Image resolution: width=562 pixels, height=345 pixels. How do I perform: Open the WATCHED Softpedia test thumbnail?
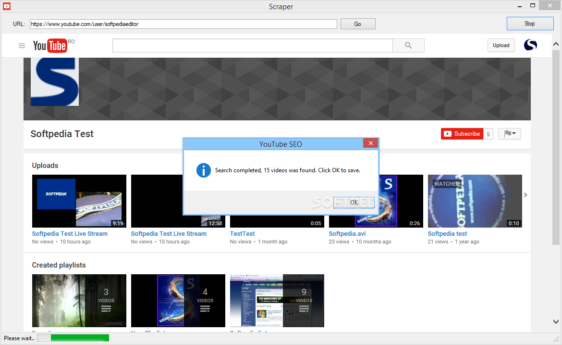[475, 201]
